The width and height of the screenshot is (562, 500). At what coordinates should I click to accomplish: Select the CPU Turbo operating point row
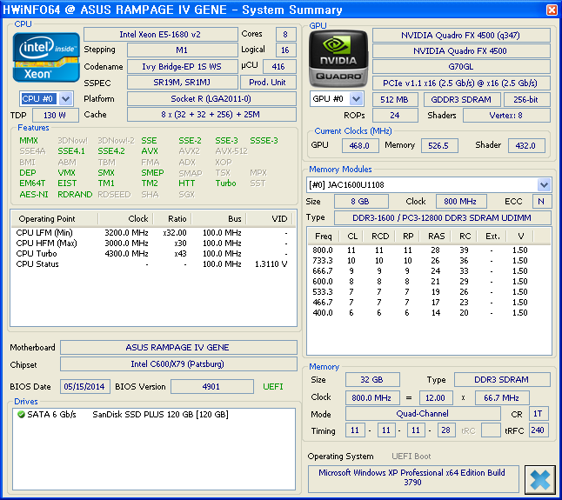coord(152,254)
